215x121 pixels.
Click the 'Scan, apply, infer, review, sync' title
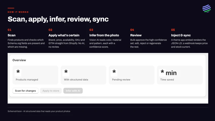click(x=58, y=19)
